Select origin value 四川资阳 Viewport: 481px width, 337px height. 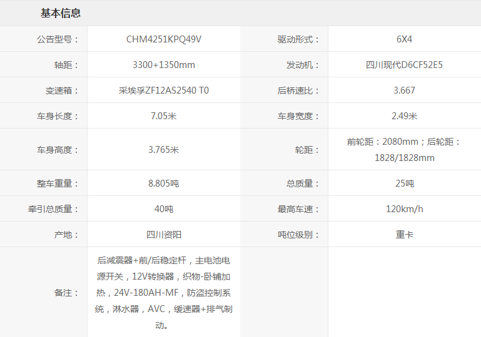[164, 235]
